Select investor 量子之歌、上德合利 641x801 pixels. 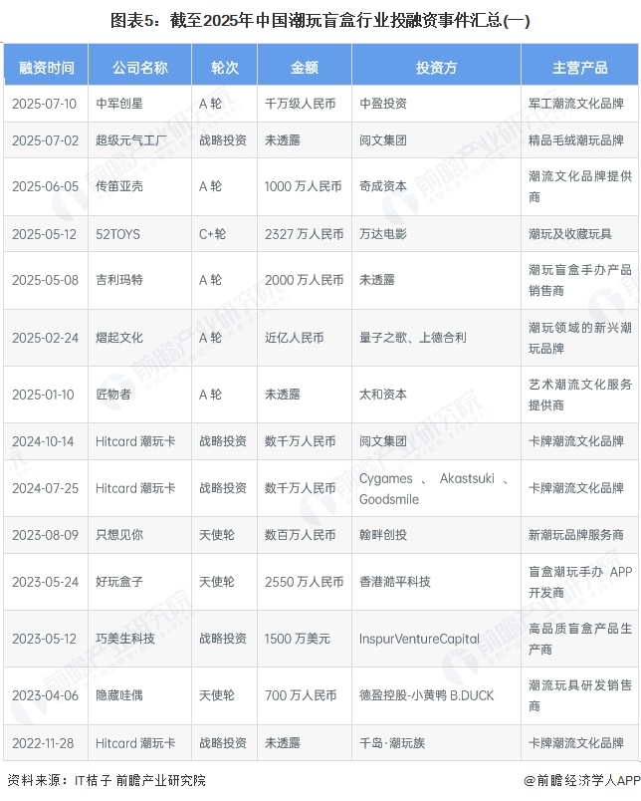coord(412,338)
